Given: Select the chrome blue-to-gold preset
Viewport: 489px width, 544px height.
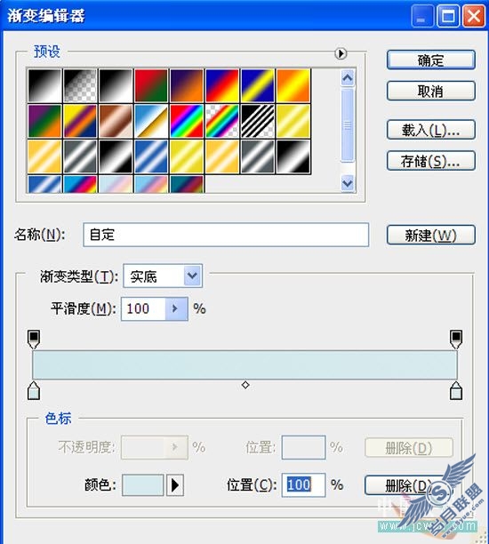Looking at the screenshot, I should [x=151, y=121].
